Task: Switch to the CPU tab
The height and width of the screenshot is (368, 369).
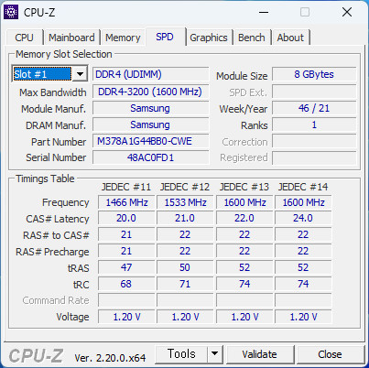Action: (24, 38)
